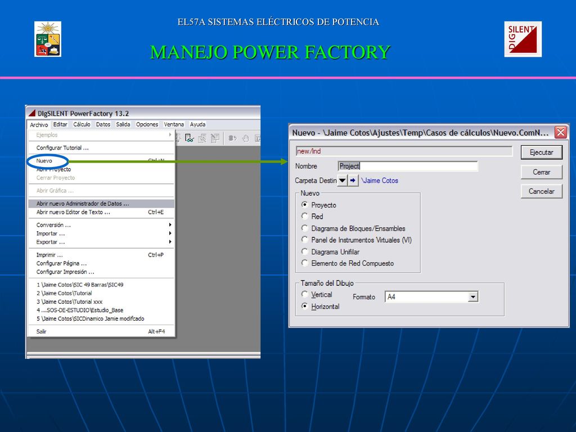
Task: Expand the Importar submenu
Action: pyautogui.click(x=101, y=233)
